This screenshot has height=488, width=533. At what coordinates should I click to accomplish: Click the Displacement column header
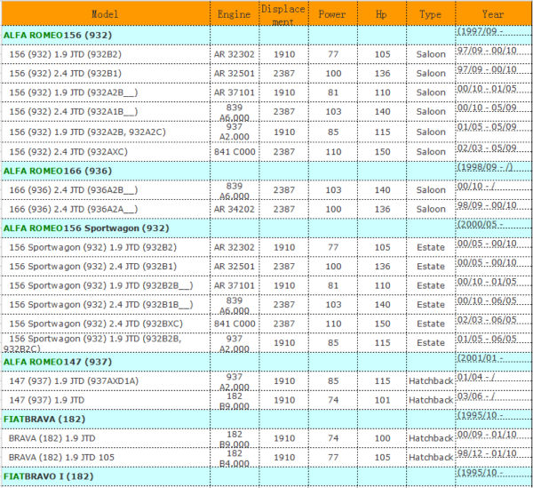pyautogui.click(x=282, y=14)
